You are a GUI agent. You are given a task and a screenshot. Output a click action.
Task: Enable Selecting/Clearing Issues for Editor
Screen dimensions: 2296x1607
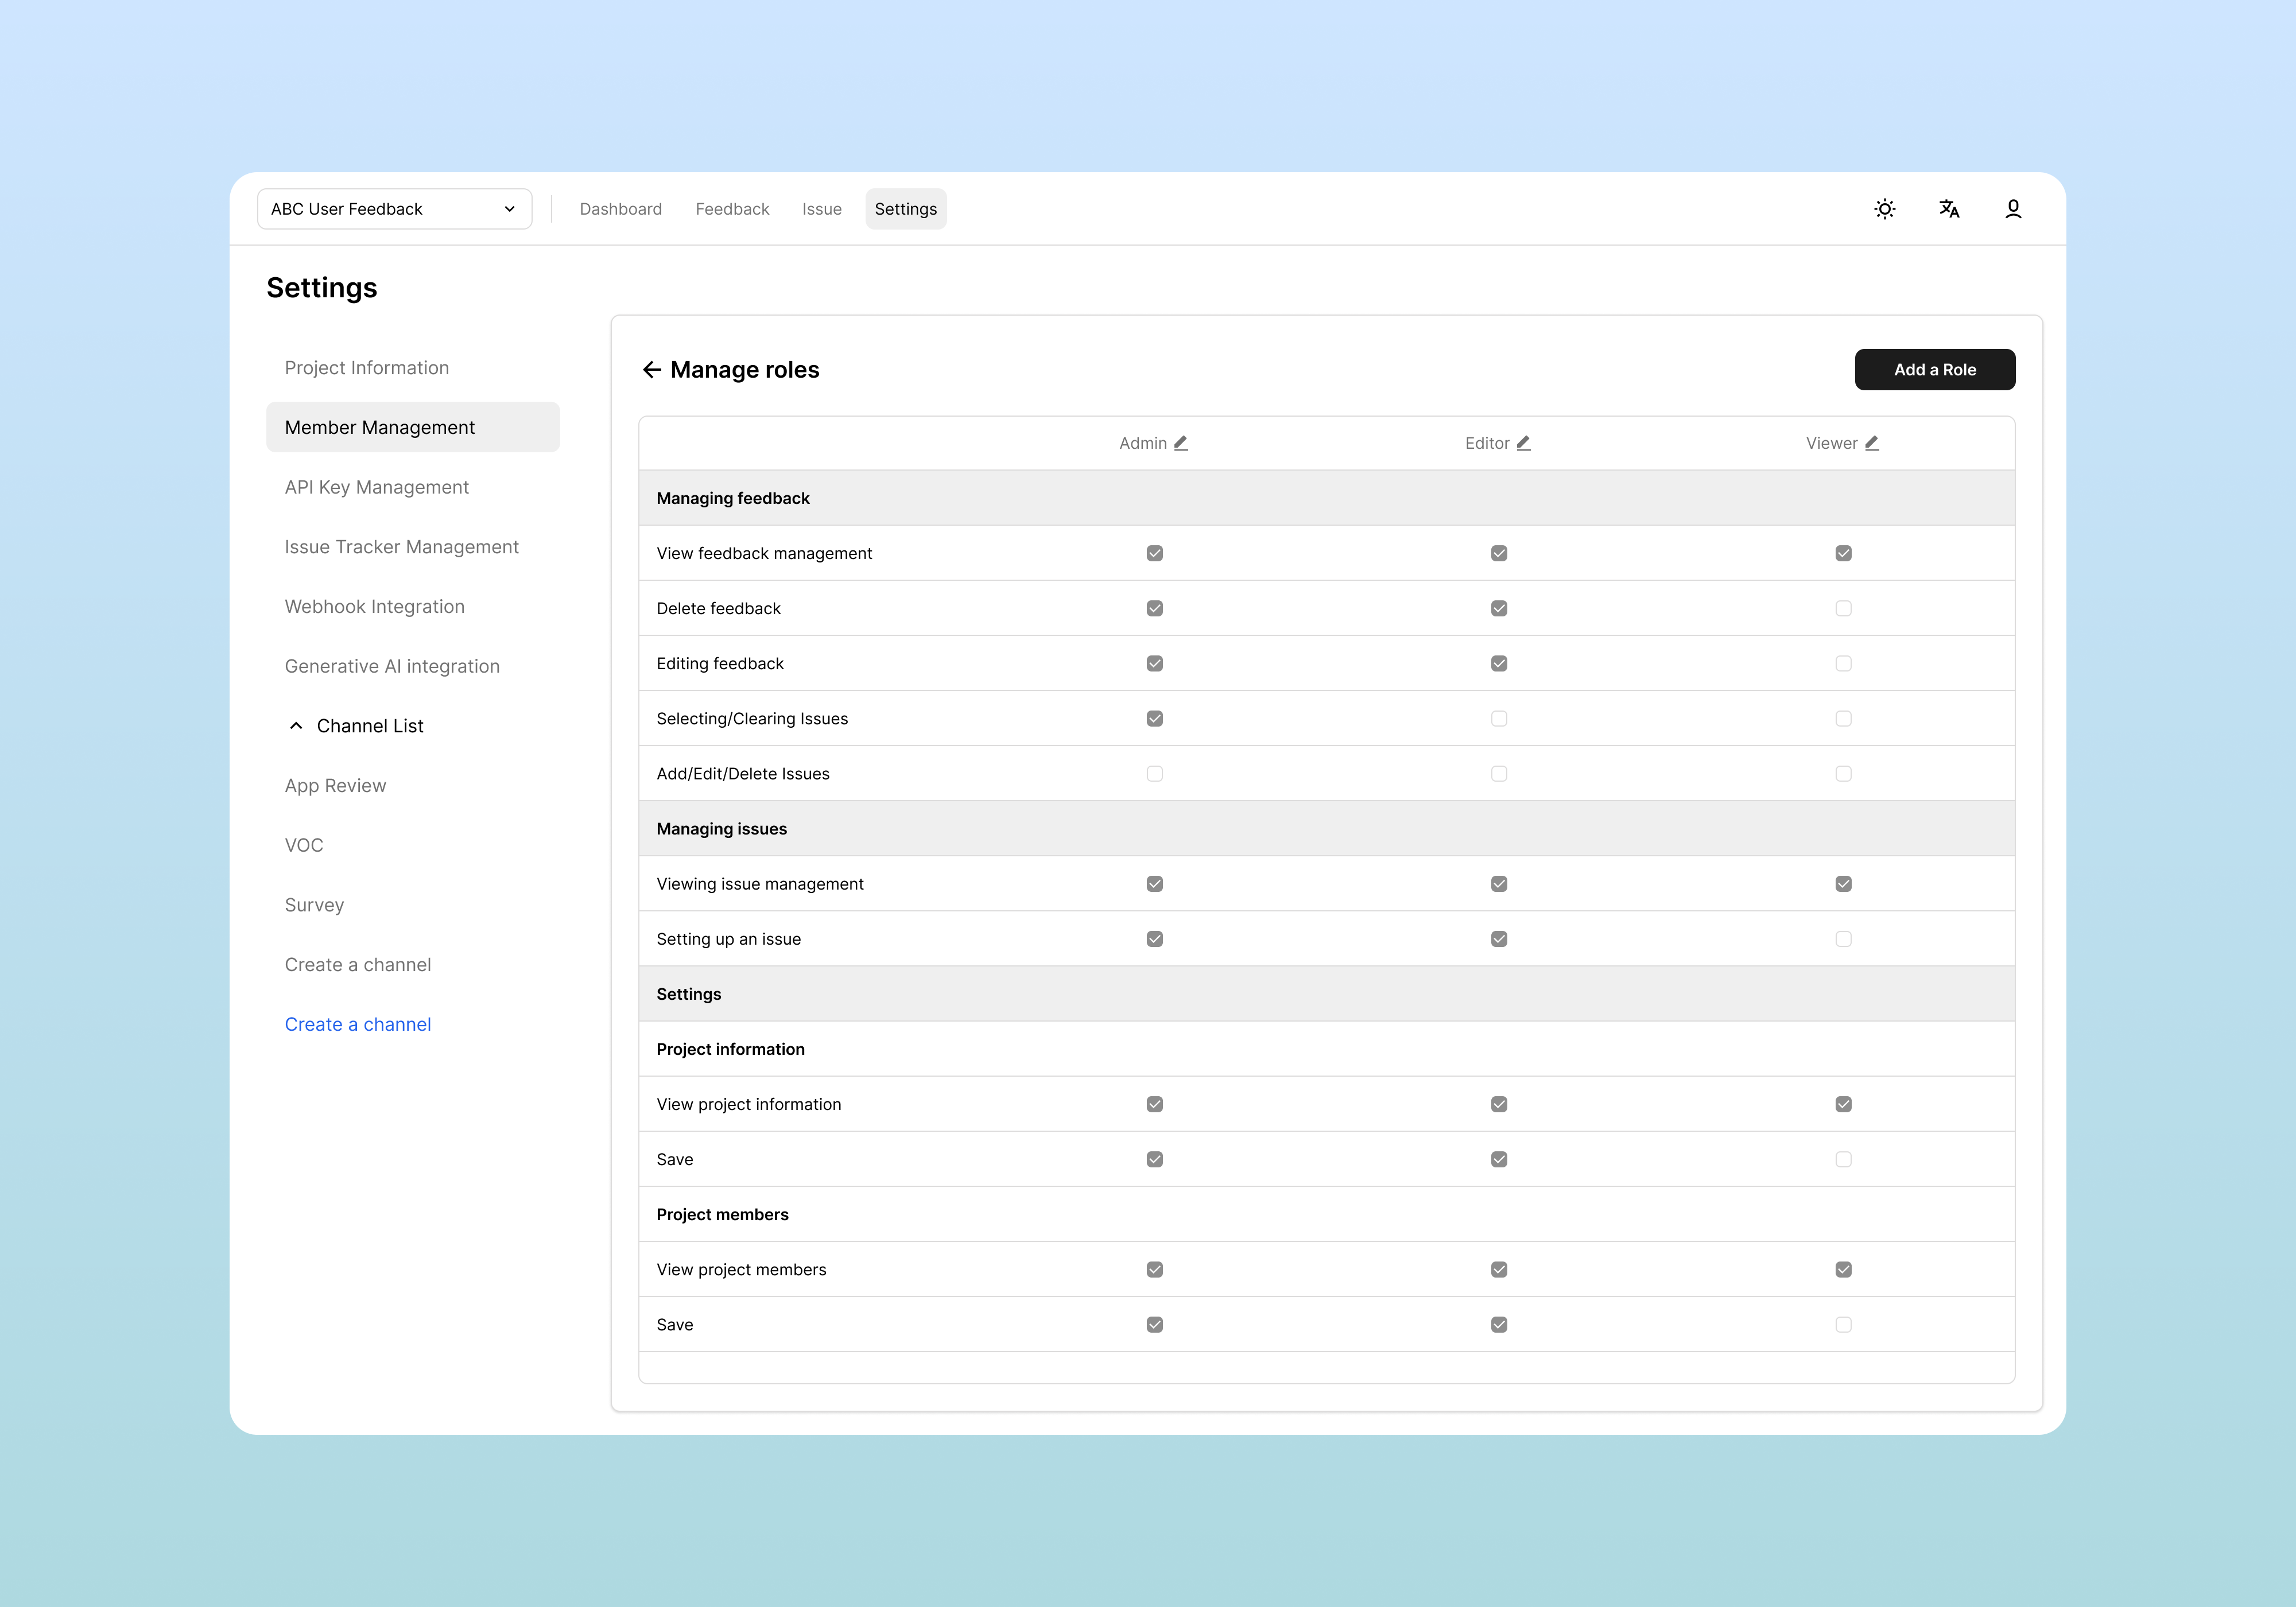(1498, 719)
